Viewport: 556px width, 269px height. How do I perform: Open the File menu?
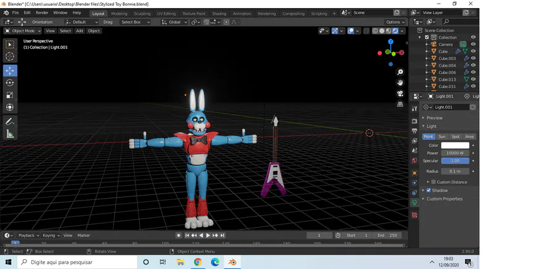click(x=15, y=13)
